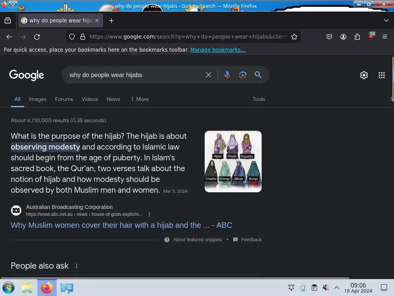Expand the More search filters menu

click(x=140, y=99)
